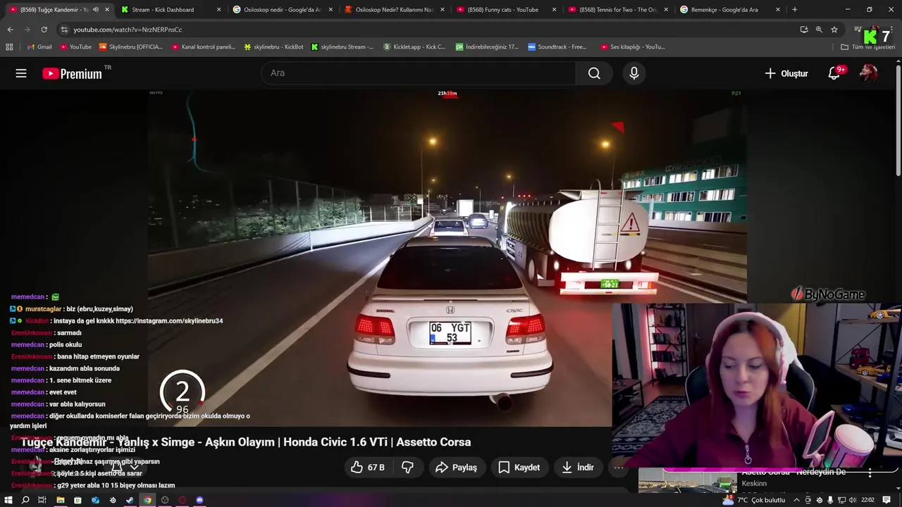Bookmark this page with star icon
The image size is (902, 507).
834,30
